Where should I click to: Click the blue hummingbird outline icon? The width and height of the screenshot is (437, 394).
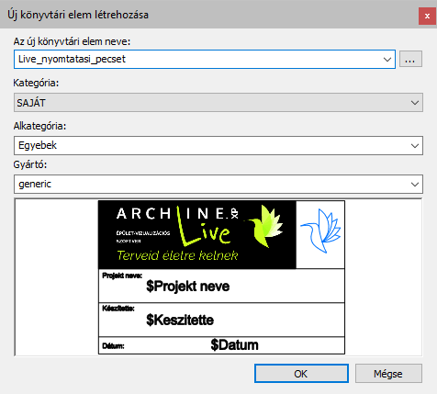pos(320,231)
